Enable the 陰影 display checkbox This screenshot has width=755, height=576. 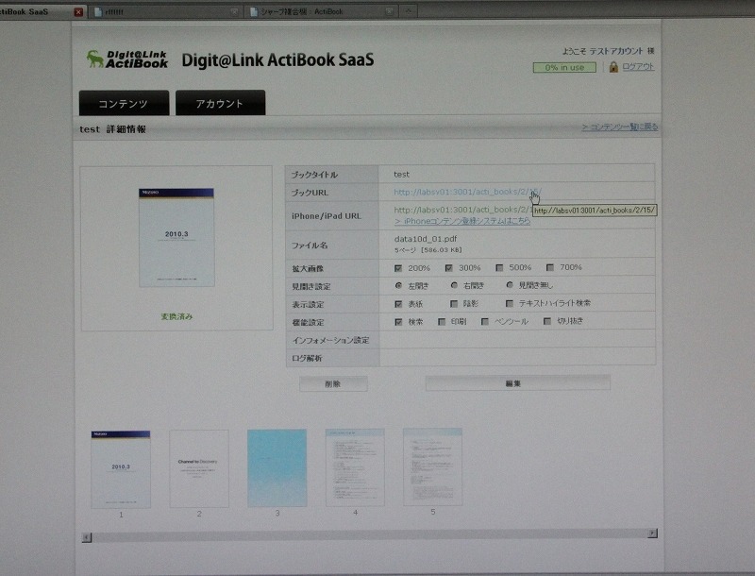click(454, 304)
